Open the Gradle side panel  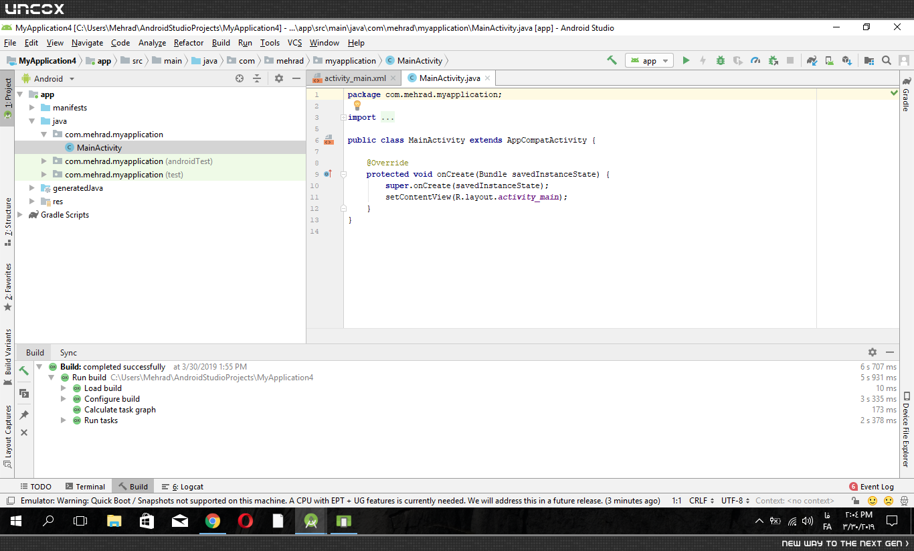(906, 94)
